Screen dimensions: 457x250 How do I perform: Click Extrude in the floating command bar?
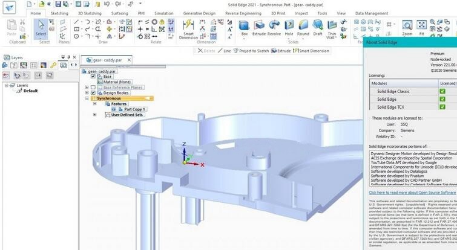[281, 51]
